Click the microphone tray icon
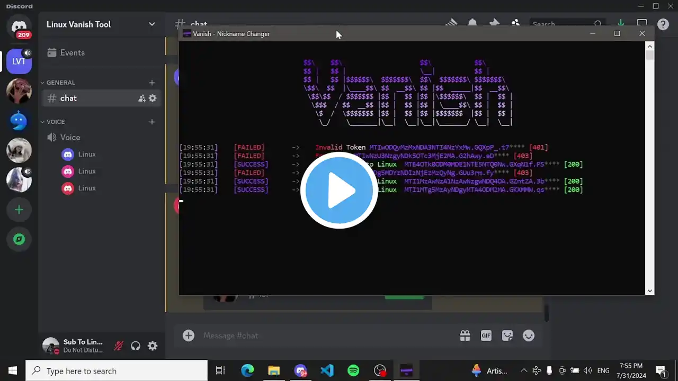 click(549, 370)
